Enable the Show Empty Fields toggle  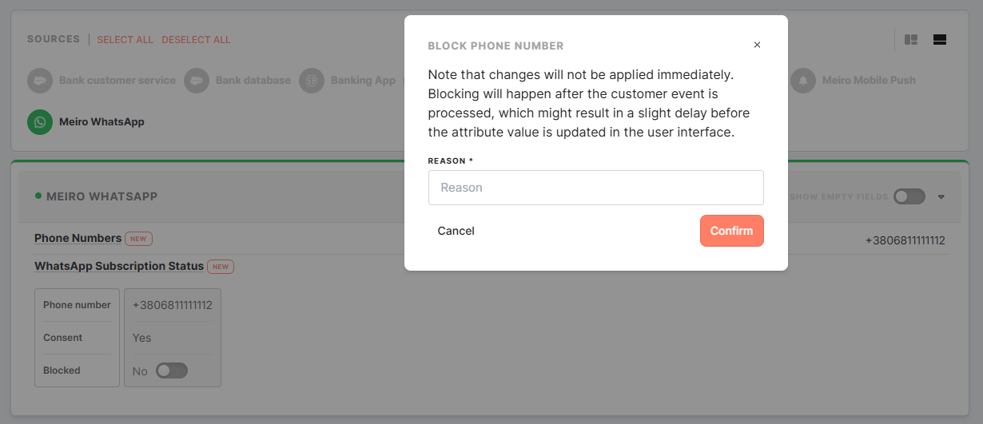coord(909,196)
